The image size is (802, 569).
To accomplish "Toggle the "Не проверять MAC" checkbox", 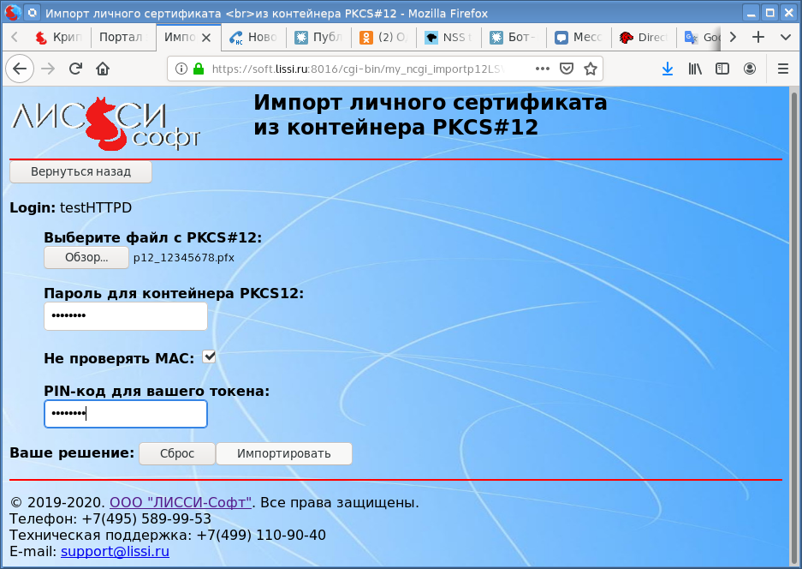I will [209, 356].
